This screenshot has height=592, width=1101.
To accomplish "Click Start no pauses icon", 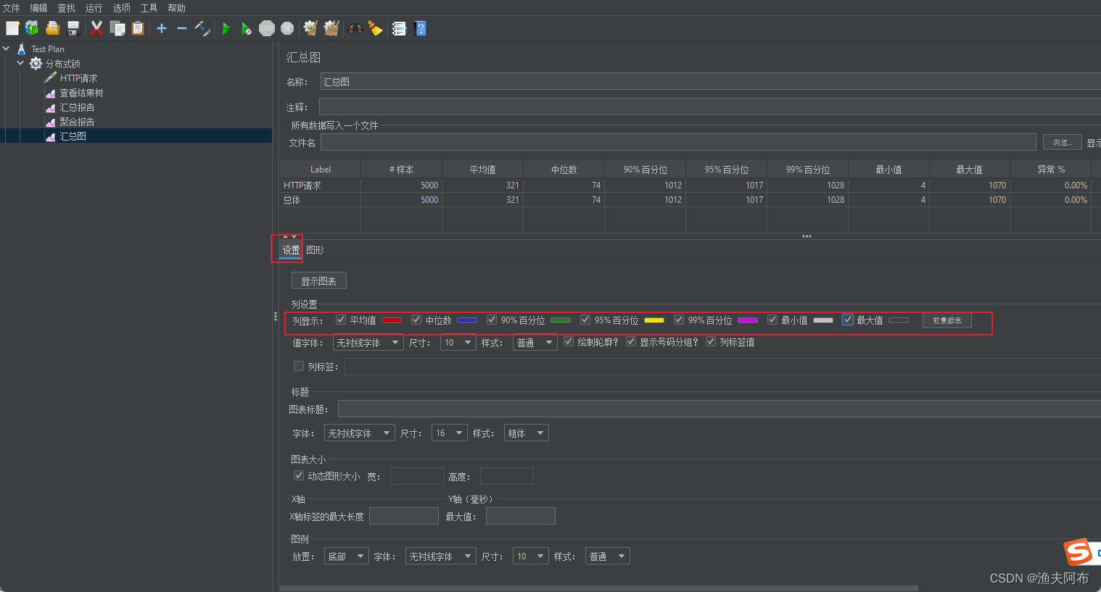I will tap(247, 28).
